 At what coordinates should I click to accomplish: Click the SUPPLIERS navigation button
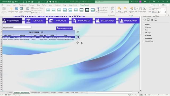pyautogui.click(x=35, y=21)
